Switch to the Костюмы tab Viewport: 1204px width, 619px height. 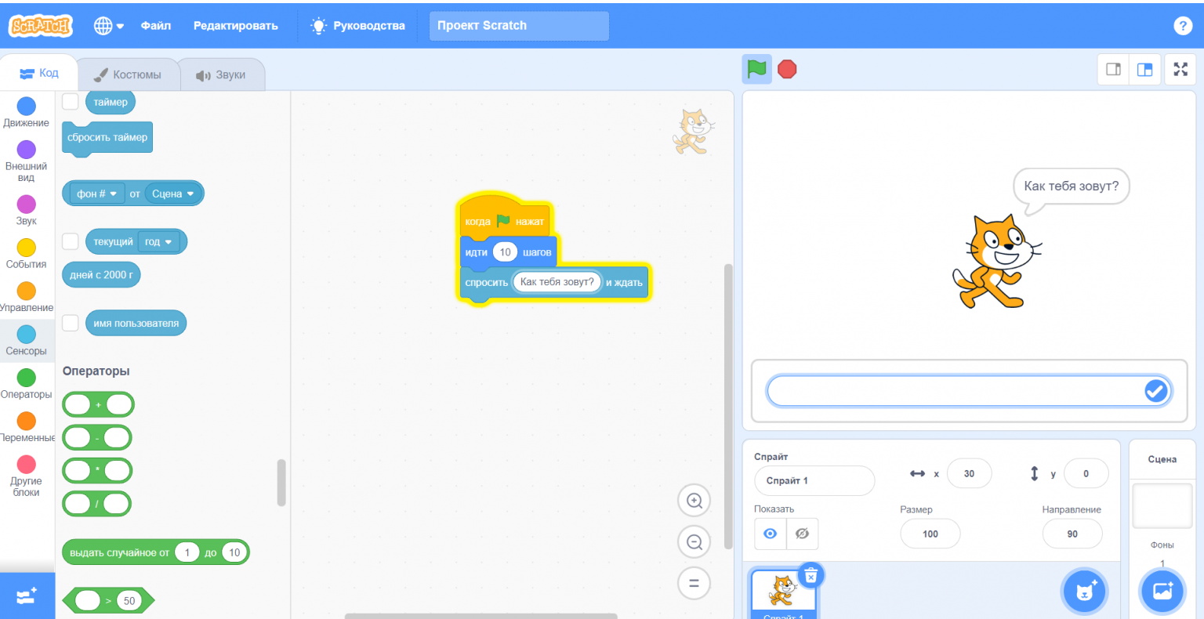tap(128, 75)
